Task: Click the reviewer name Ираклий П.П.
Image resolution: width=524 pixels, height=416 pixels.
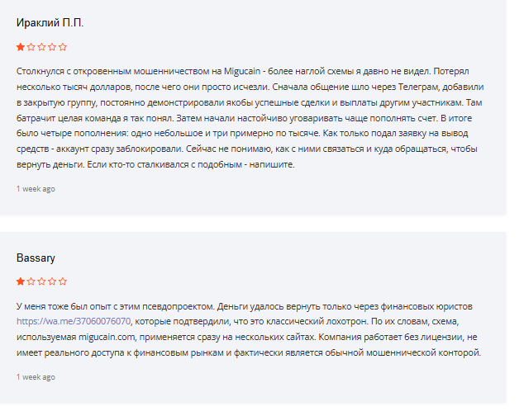Action: [50, 23]
